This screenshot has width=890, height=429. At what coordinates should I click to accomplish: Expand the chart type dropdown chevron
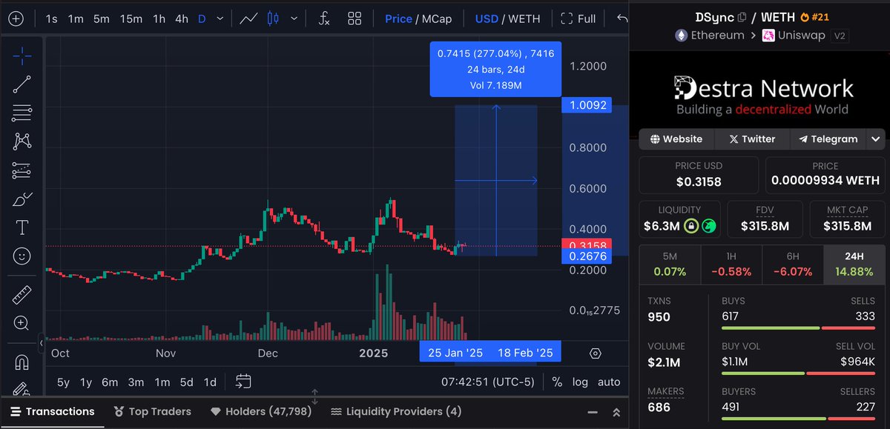pos(295,19)
